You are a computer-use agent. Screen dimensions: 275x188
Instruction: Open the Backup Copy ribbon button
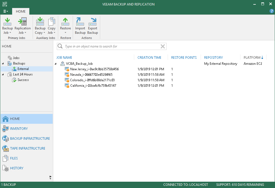tap(40, 26)
